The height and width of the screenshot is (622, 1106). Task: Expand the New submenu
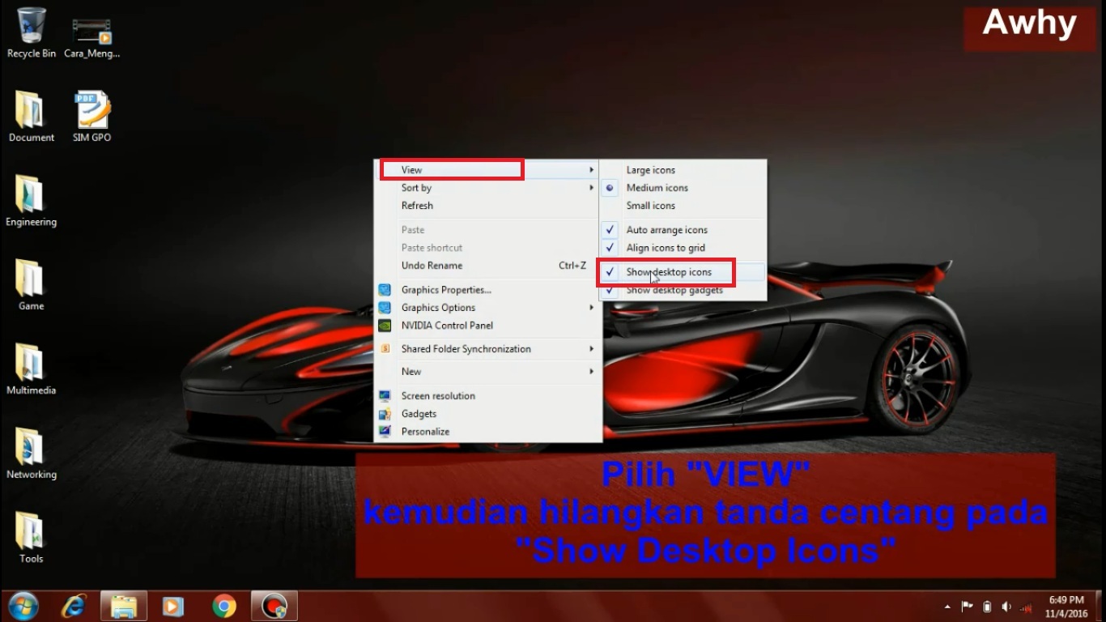coord(411,371)
